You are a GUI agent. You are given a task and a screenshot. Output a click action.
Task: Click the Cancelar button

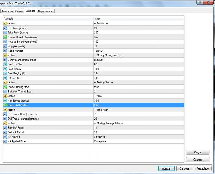pyautogui.click(x=185, y=168)
